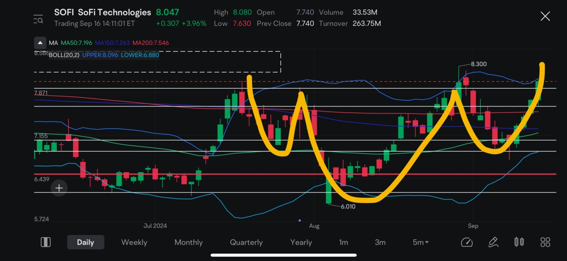Toggle the split panel layout icon
Viewport: 567px width, 261px height.
click(46, 242)
